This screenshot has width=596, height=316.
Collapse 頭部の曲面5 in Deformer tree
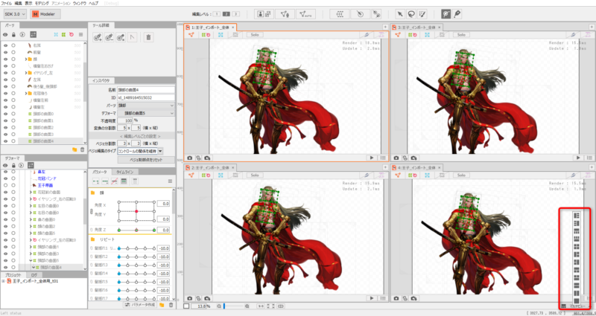tap(31, 261)
